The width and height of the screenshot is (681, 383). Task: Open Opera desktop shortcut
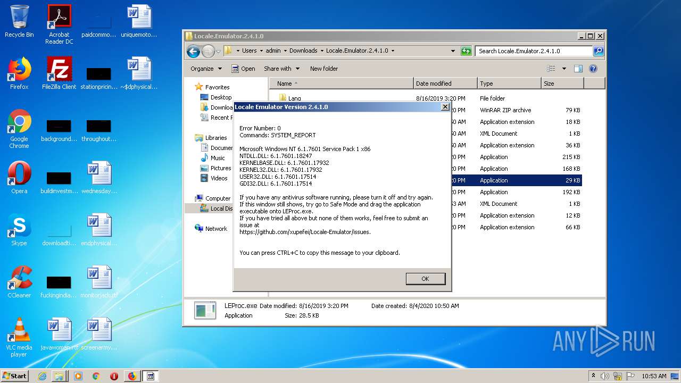tap(19, 178)
